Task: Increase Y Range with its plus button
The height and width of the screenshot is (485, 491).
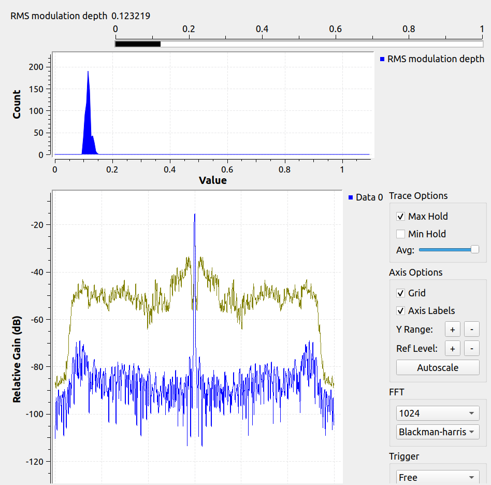Action: pyautogui.click(x=452, y=329)
